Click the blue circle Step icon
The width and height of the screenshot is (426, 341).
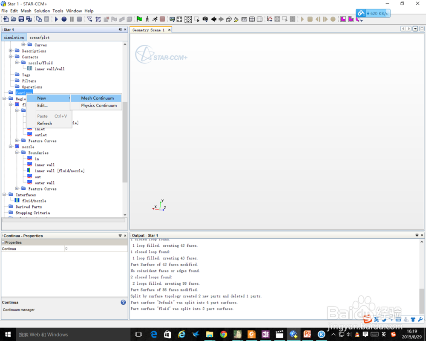point(64,19)
